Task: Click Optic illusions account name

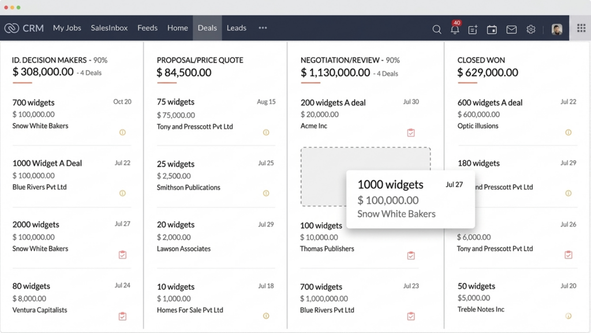Action: pyautogui.click(x=478, y=126)
